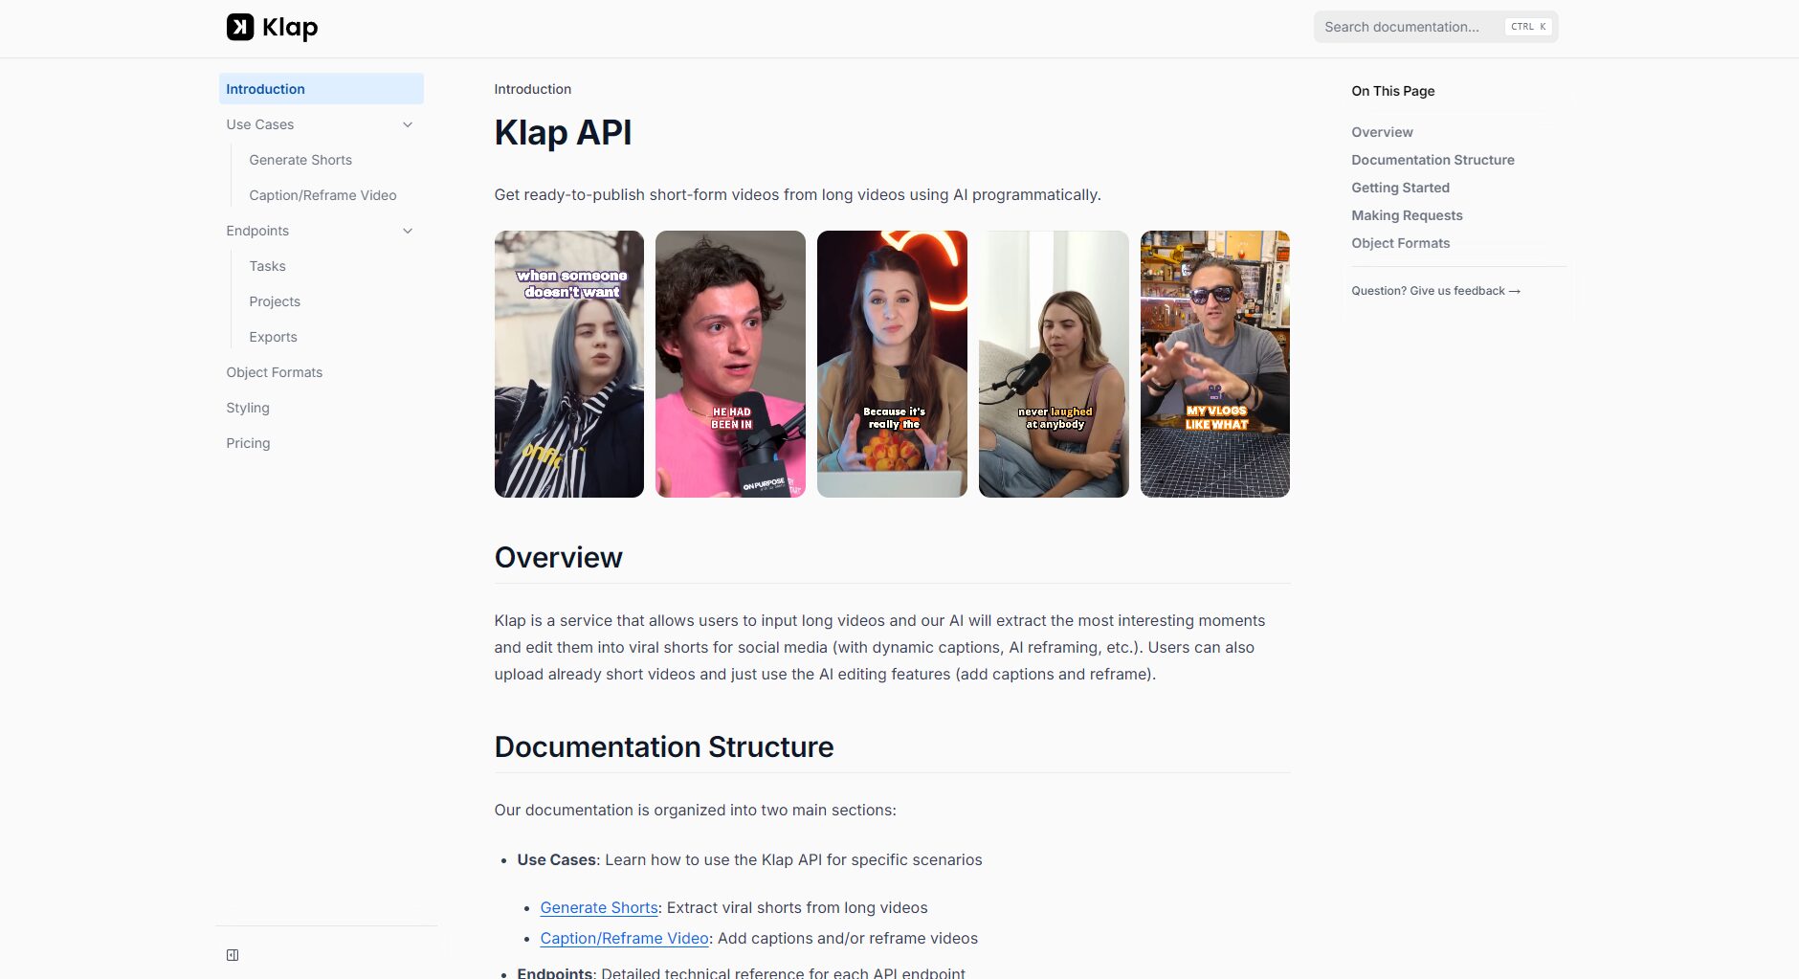Click the Klap logo icon
Screen dimensions: 1799x979
point(240,28)
